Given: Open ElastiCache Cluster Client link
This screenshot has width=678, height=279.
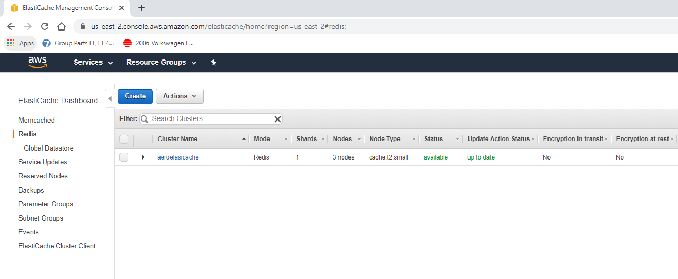Looking at the screenshot, I should 57,246.
